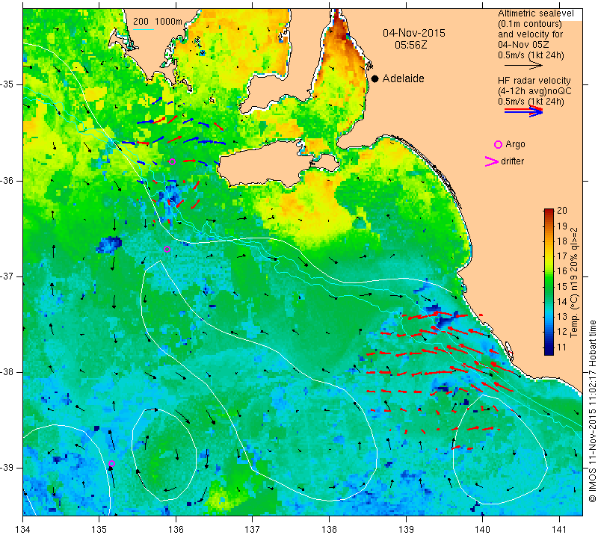Image resolution: width=598 pixels, height=538 pixels.
Task: Click the time text 05:56Z
Action: [x=410, y=45]
